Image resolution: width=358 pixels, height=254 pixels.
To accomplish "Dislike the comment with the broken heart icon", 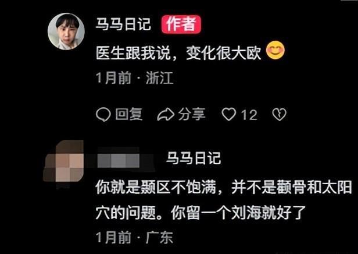I will click(x=279, y=114).
